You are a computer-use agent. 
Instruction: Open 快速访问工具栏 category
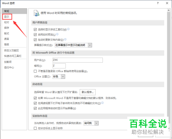tap(13, 56)
